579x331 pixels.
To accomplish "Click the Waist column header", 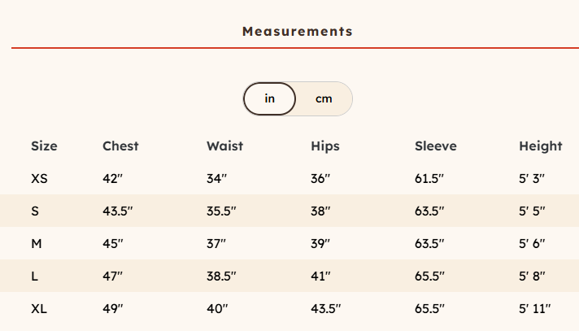I will [x=224, y=146].
